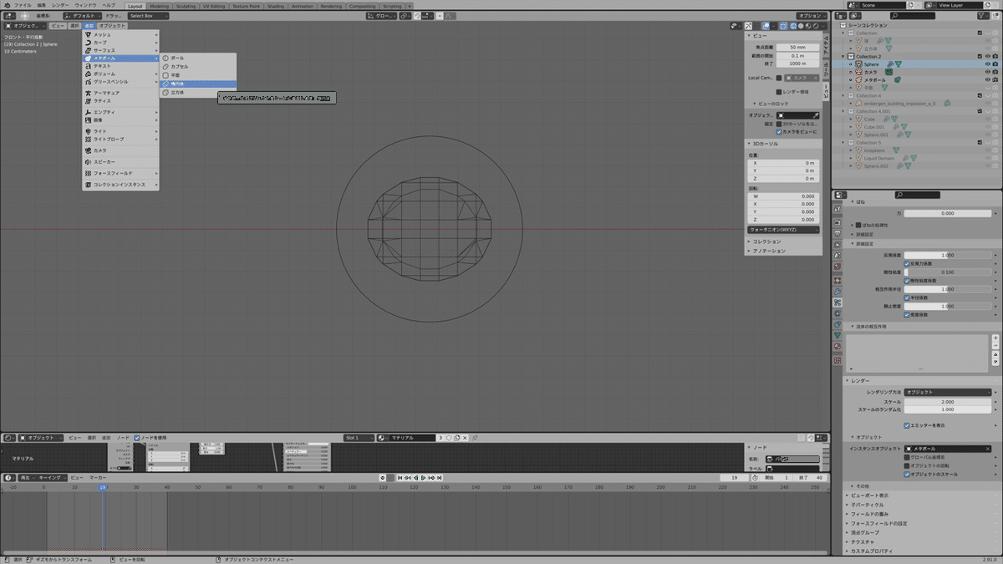Toggle visibility eye of Sphere in outliner
This screenshot has height=564, width=1003.
[x=988, y=64]
